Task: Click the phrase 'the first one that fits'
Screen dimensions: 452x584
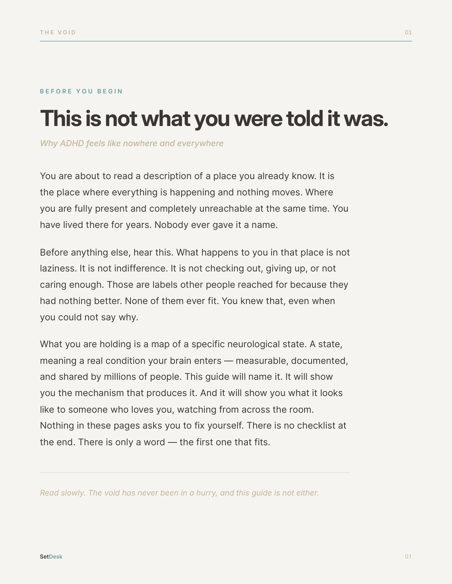Action: click(x=224, y=442)
